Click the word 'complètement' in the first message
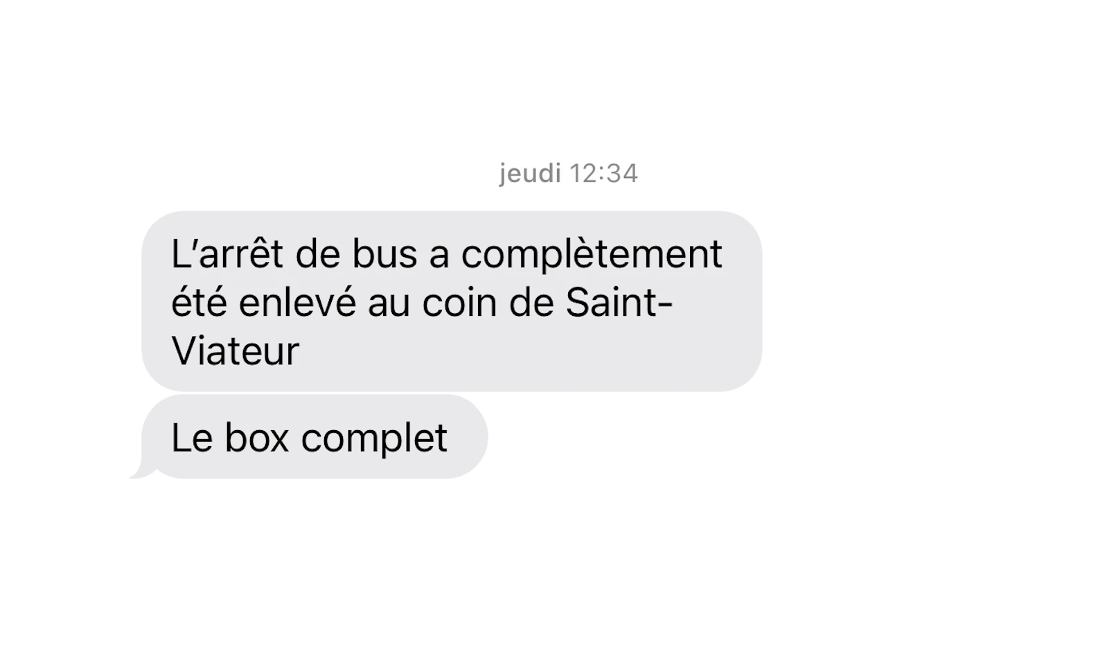This screenshot has height=647, width=1107. pyautogui.click(x=592, y=255)
